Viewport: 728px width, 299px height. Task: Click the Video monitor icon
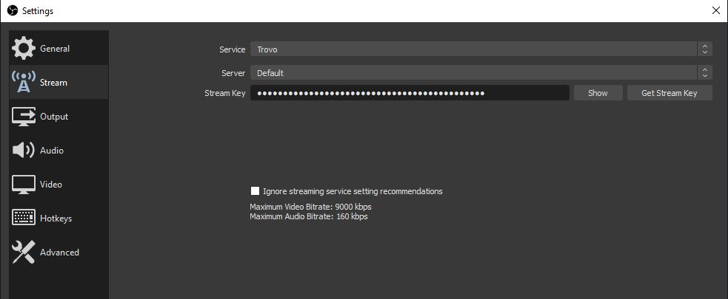(x=24, y=185)
